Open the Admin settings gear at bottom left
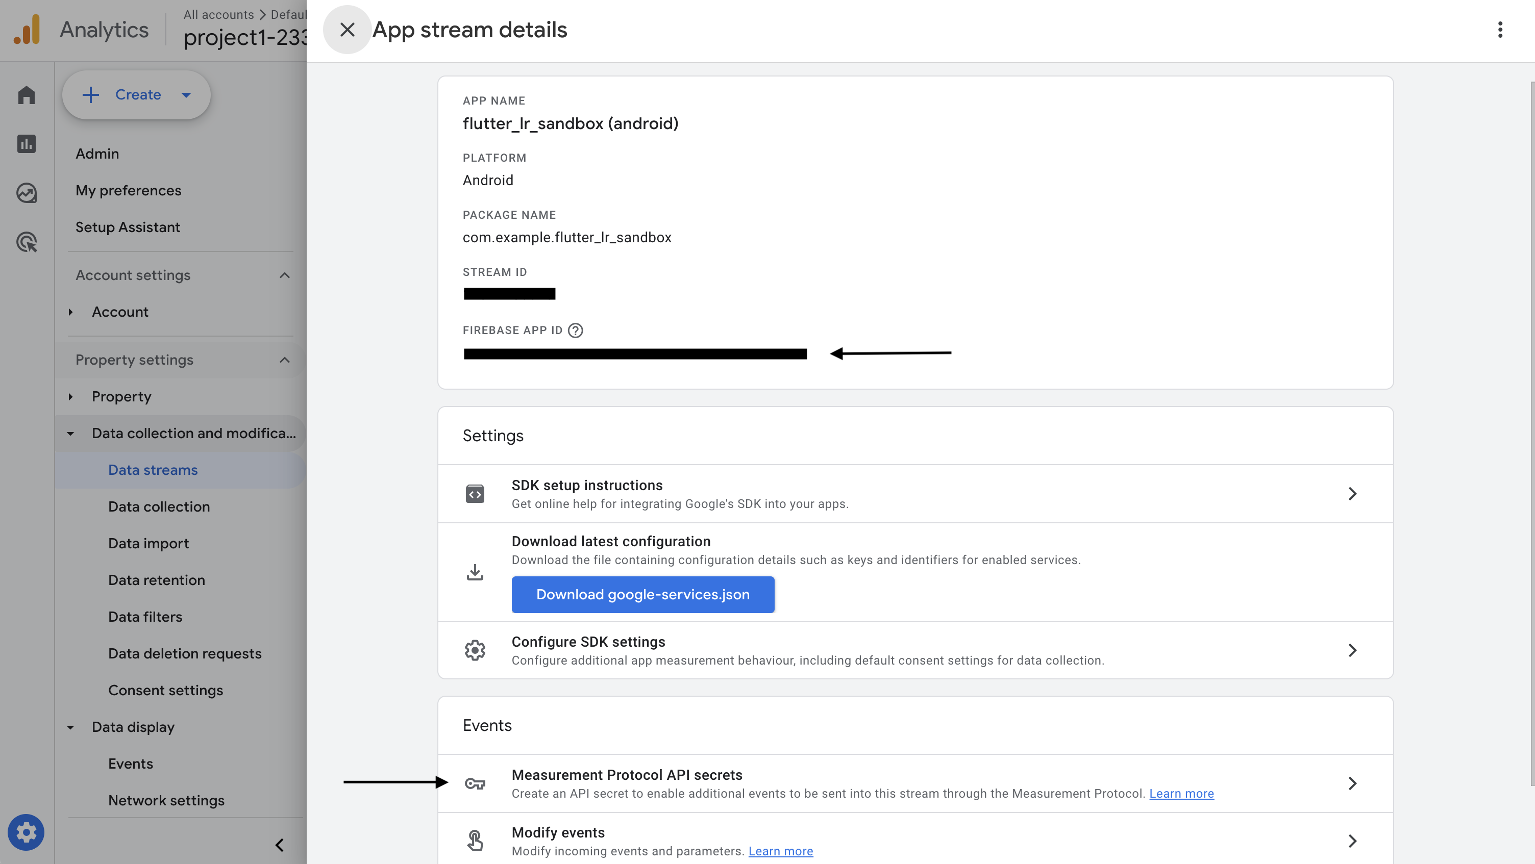Screen dimensions: 1535x864 (x=26, y=832)
